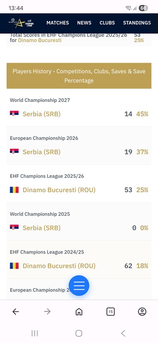Open Serbia (SRB) under World Championship 2027
This screenshot has width=158, height=343.
[42, 114]
